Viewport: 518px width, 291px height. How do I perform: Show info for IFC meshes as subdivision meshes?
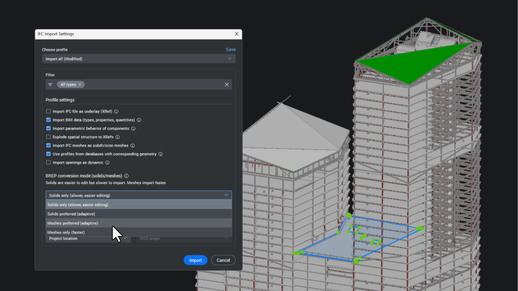click(x=132, y=145)
